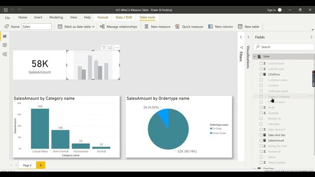
Task: Open More options ellipsis above selected visual
Action: coord(117,48)
